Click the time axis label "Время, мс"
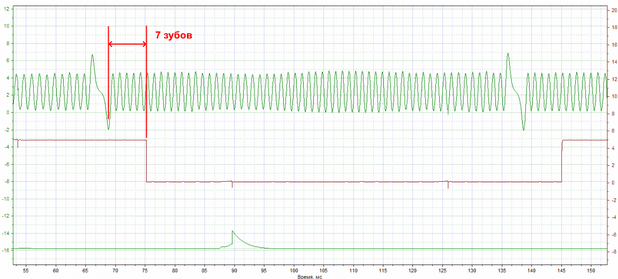618x279 pixels. [x=311, y=277]
